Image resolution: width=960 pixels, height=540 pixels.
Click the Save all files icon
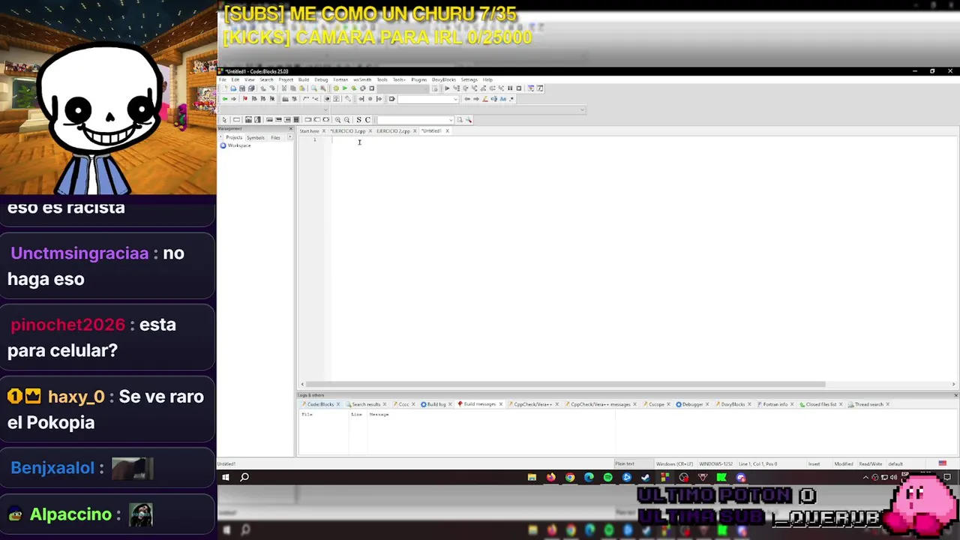click(251, 88)
